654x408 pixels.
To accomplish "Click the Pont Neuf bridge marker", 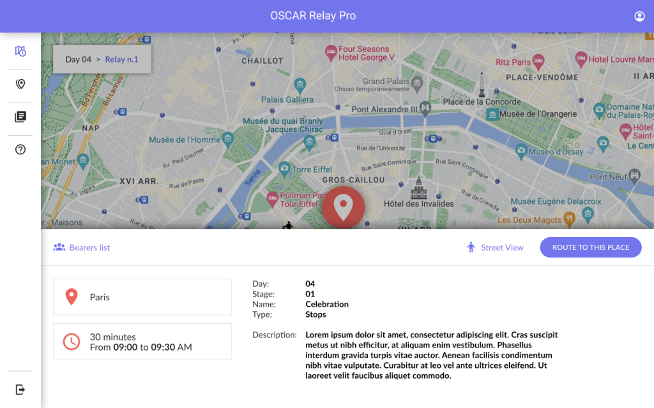I will [634, 176].
